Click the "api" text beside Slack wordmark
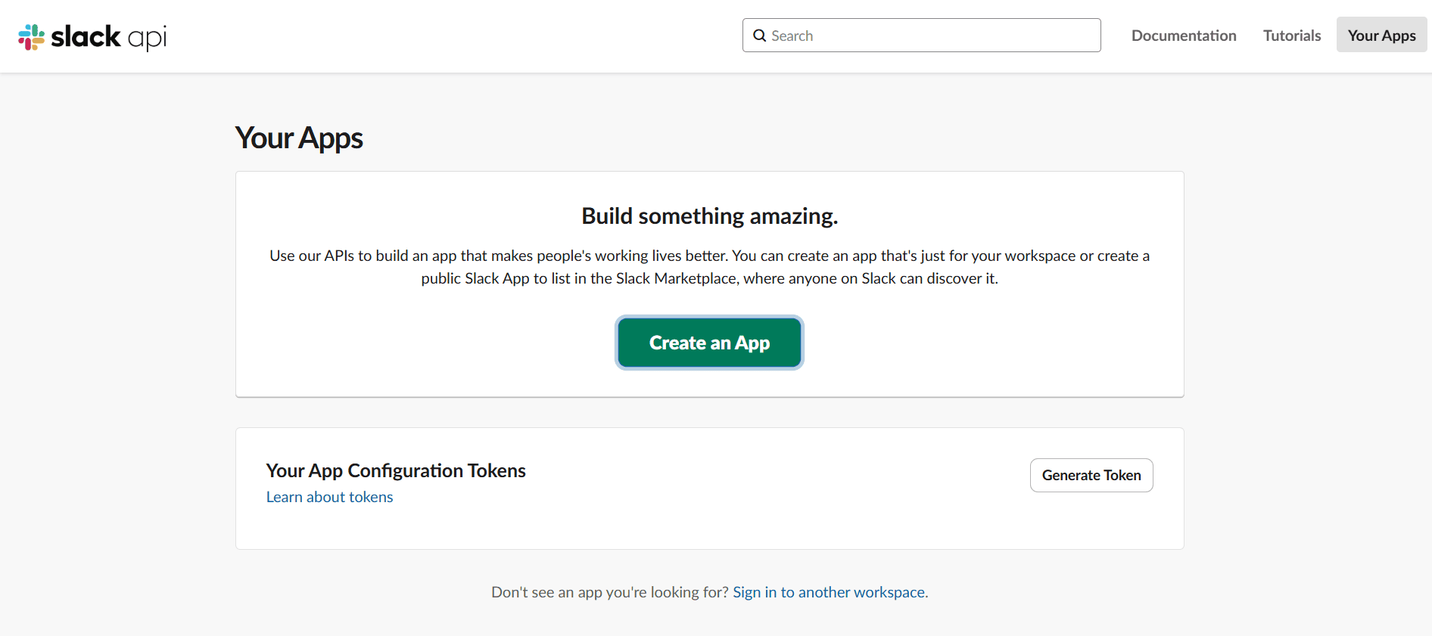1432x636 pixels. 147,38
